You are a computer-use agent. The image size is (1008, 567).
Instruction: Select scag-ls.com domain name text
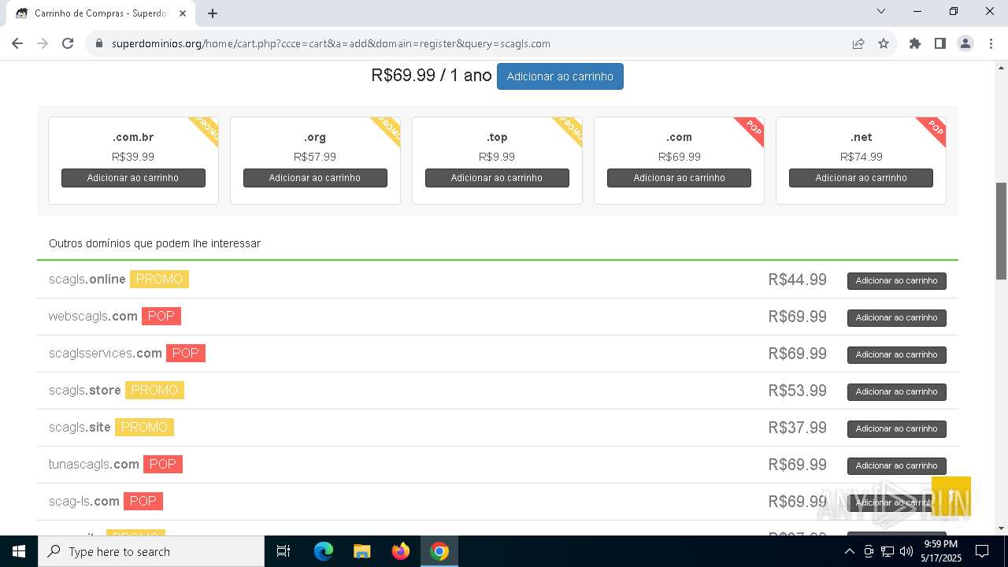pos(84,502)
